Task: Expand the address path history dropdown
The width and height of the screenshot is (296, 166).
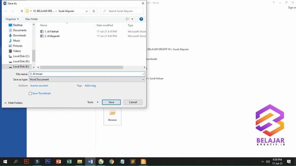Action: pos(86,11)
